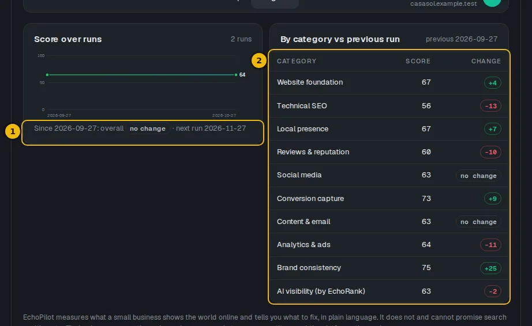Click the 'next run 2026-11-27' text
This screenshot has height=326, width=532.
pyautogui.click(x=211, y=128)
